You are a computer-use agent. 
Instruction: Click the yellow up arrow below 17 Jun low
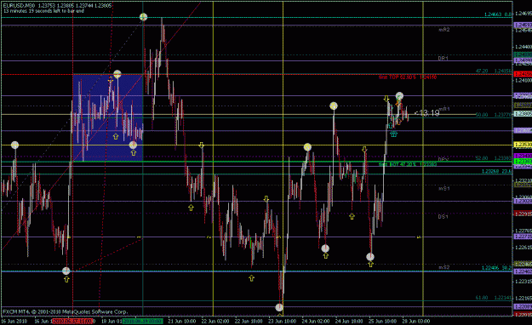click(x=66, y=279)
